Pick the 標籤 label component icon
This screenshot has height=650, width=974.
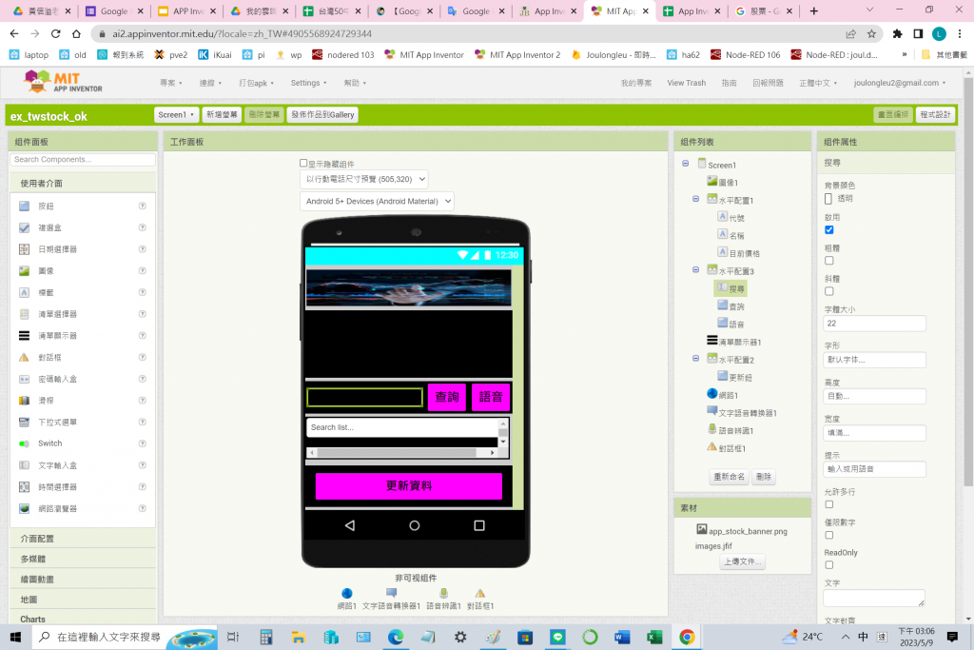pyautogui.click(x=24, y=292)
